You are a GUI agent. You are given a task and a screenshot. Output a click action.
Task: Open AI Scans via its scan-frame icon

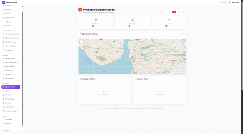(x=3, y=22)
